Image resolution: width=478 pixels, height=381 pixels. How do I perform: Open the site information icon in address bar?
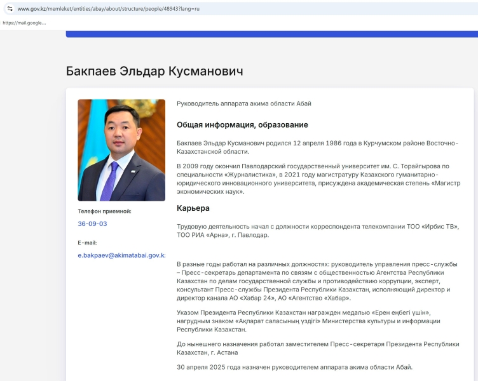(10, 8)
